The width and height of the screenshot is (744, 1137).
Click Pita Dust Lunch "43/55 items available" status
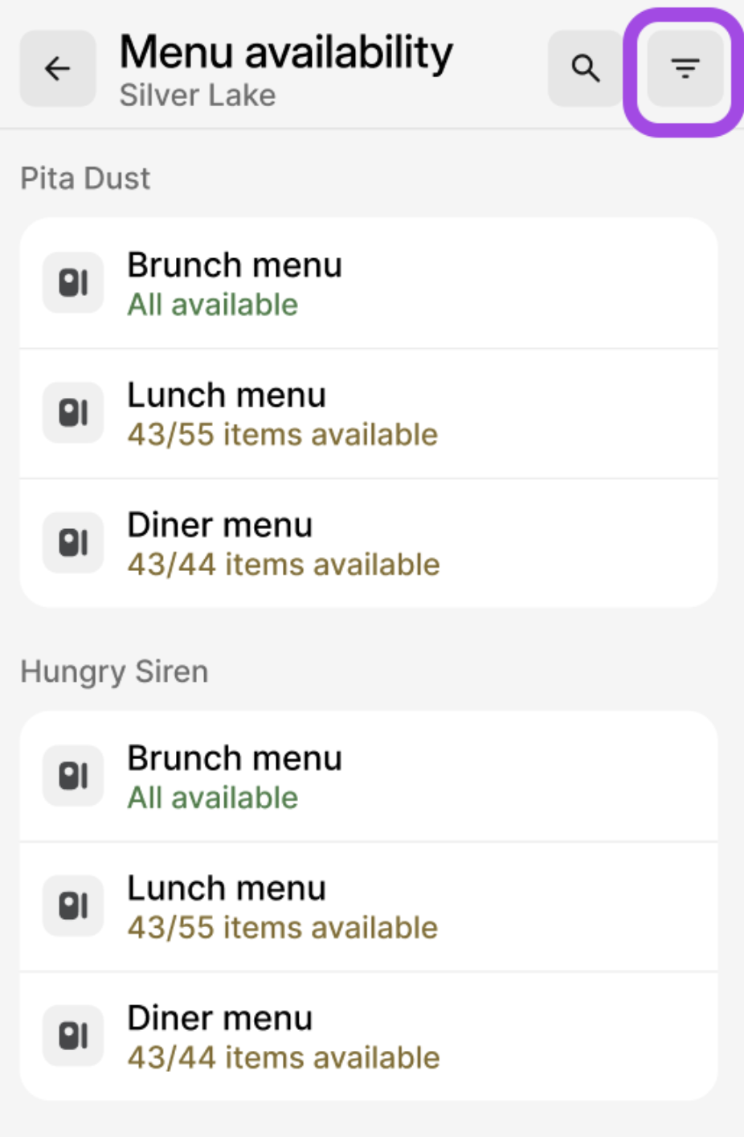(283, 435)
